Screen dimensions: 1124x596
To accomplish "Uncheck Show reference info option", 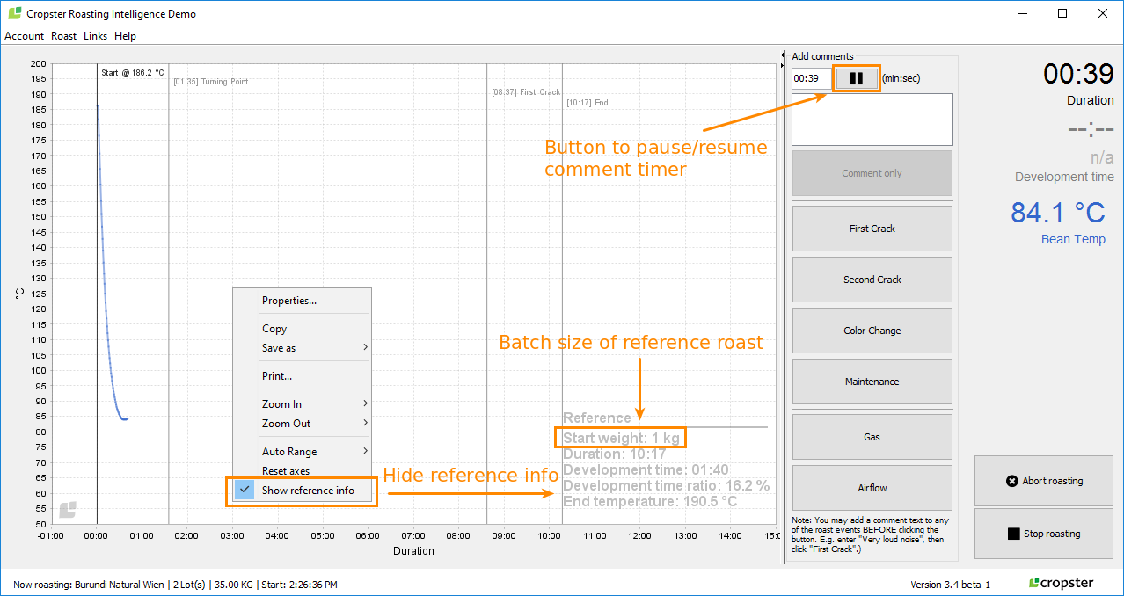I will 302,491.
